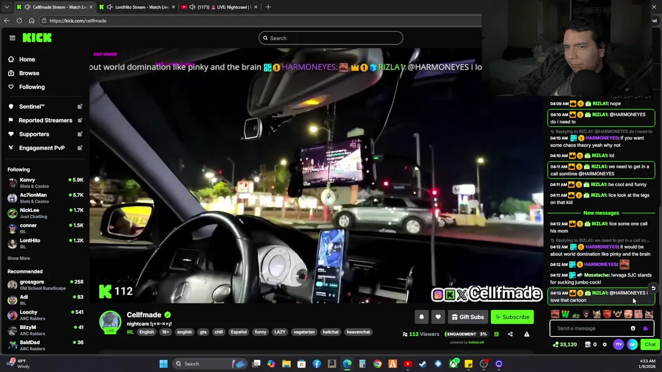Open the green engagement stats icon
The height and width of the screenshot is (372, 662).
pyautogui.click(x=496, y=334)
